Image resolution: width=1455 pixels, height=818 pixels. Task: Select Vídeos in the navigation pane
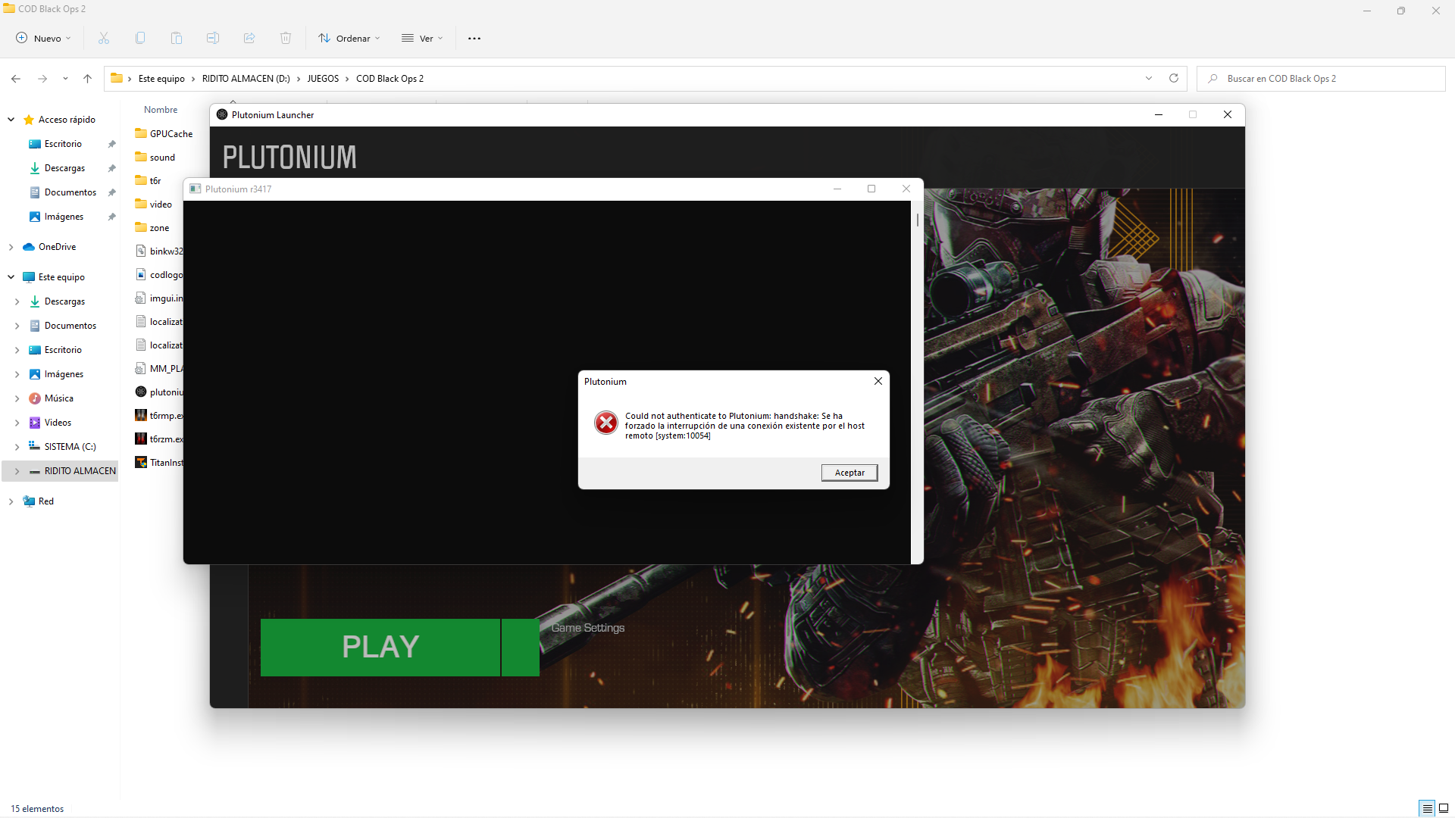58,423
